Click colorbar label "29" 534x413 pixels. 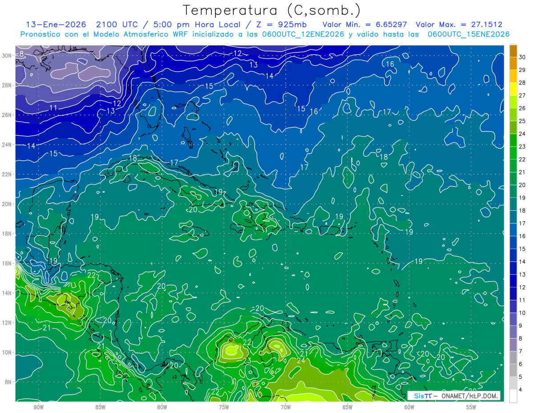(522, 70)
